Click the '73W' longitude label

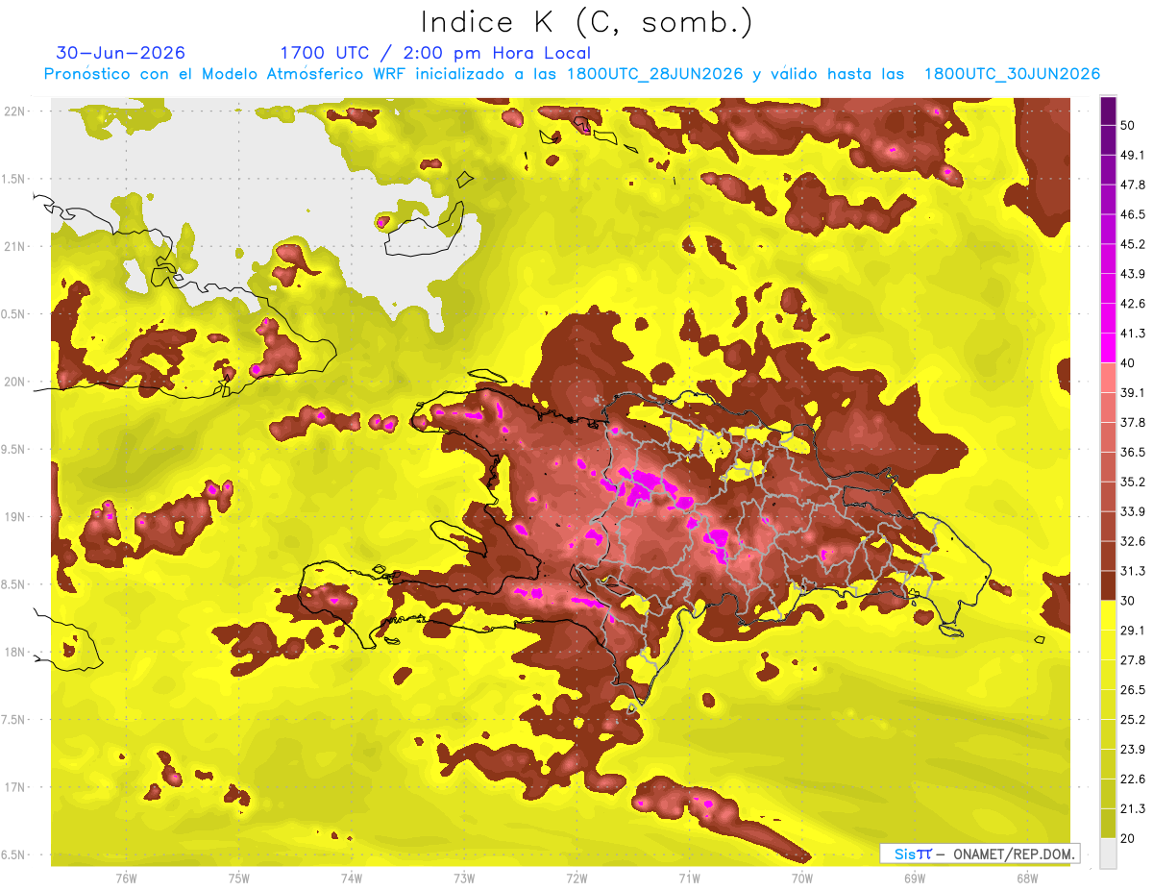464,878
